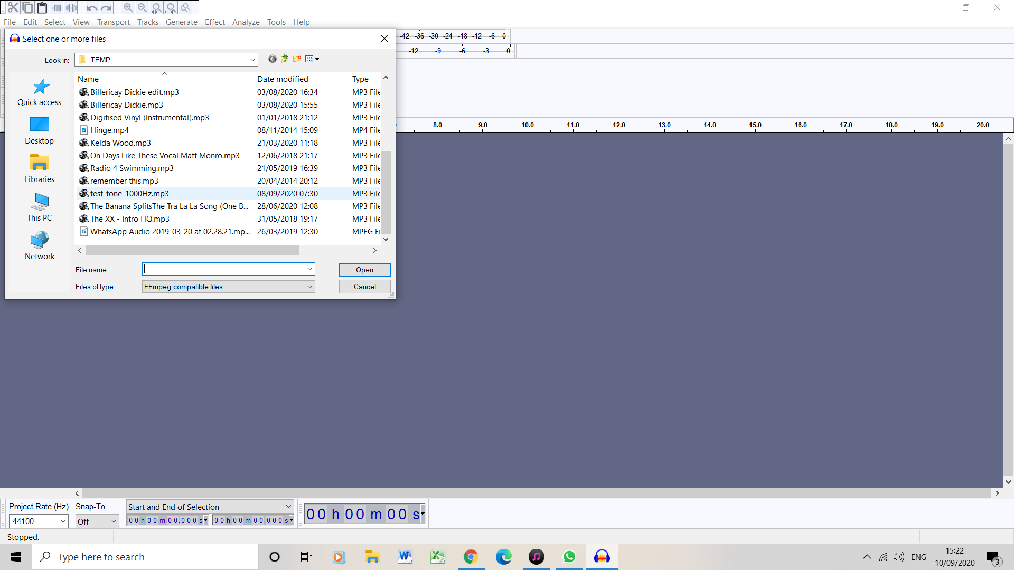Click the Zoom Out magnifier icon
Image resolution: width=1014 pixels, height=570 pixels.
point(142,7)
